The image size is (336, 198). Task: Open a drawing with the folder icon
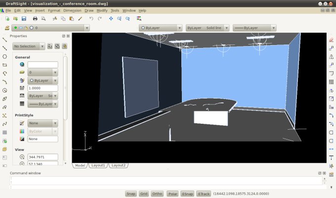[x=15, y=19]
